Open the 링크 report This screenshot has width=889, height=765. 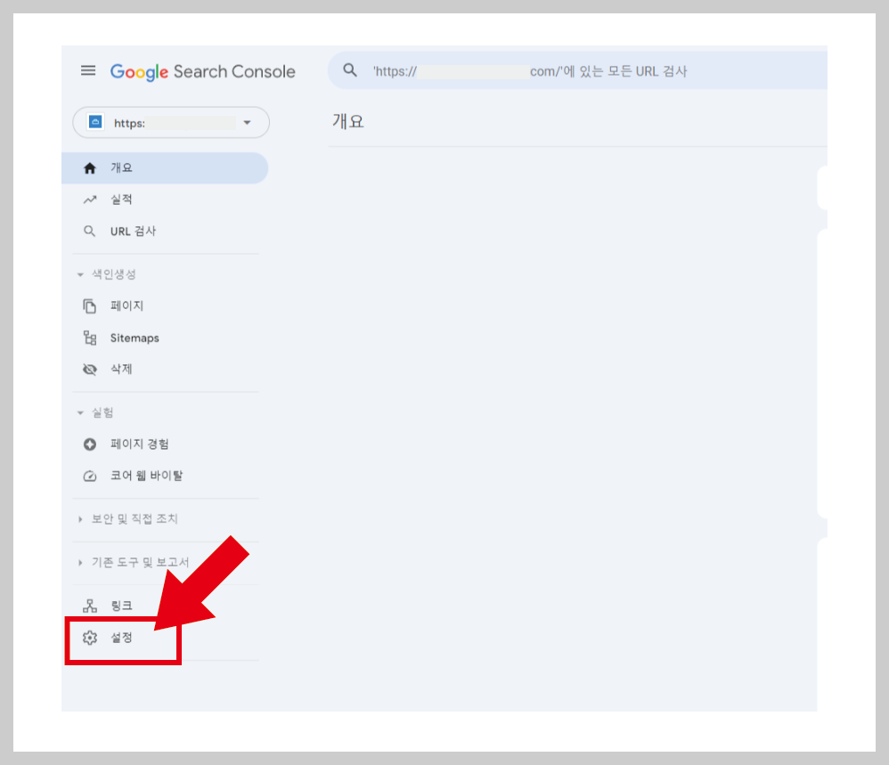121,606
